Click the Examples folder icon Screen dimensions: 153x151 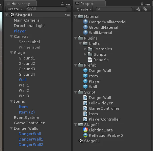point(90,49)
